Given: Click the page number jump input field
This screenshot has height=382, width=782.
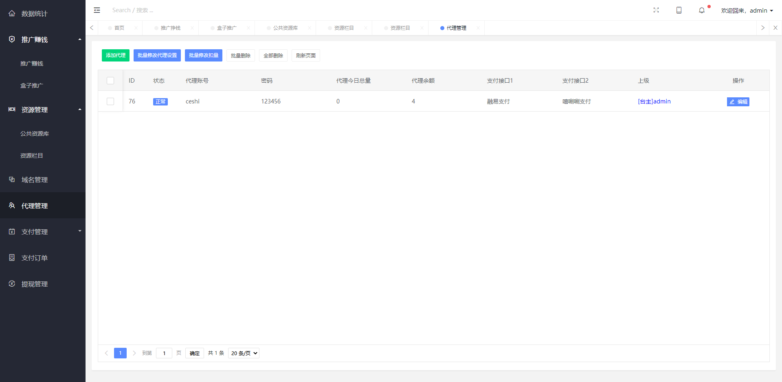Looking at the screenshot, I should click(164, 353).
